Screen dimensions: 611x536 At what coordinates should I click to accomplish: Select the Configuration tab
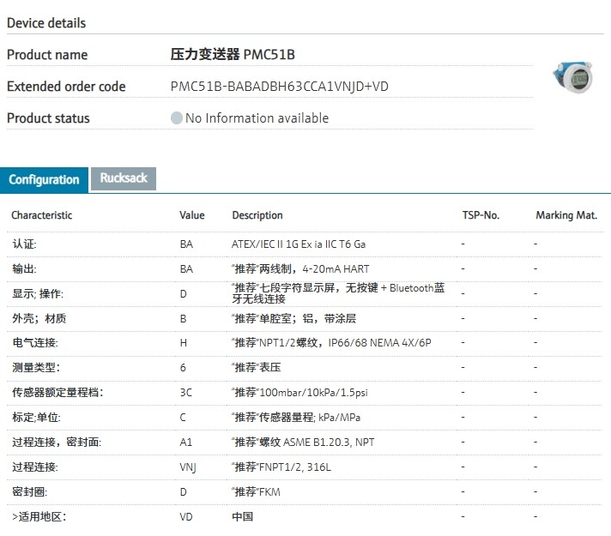click(44, 179)
